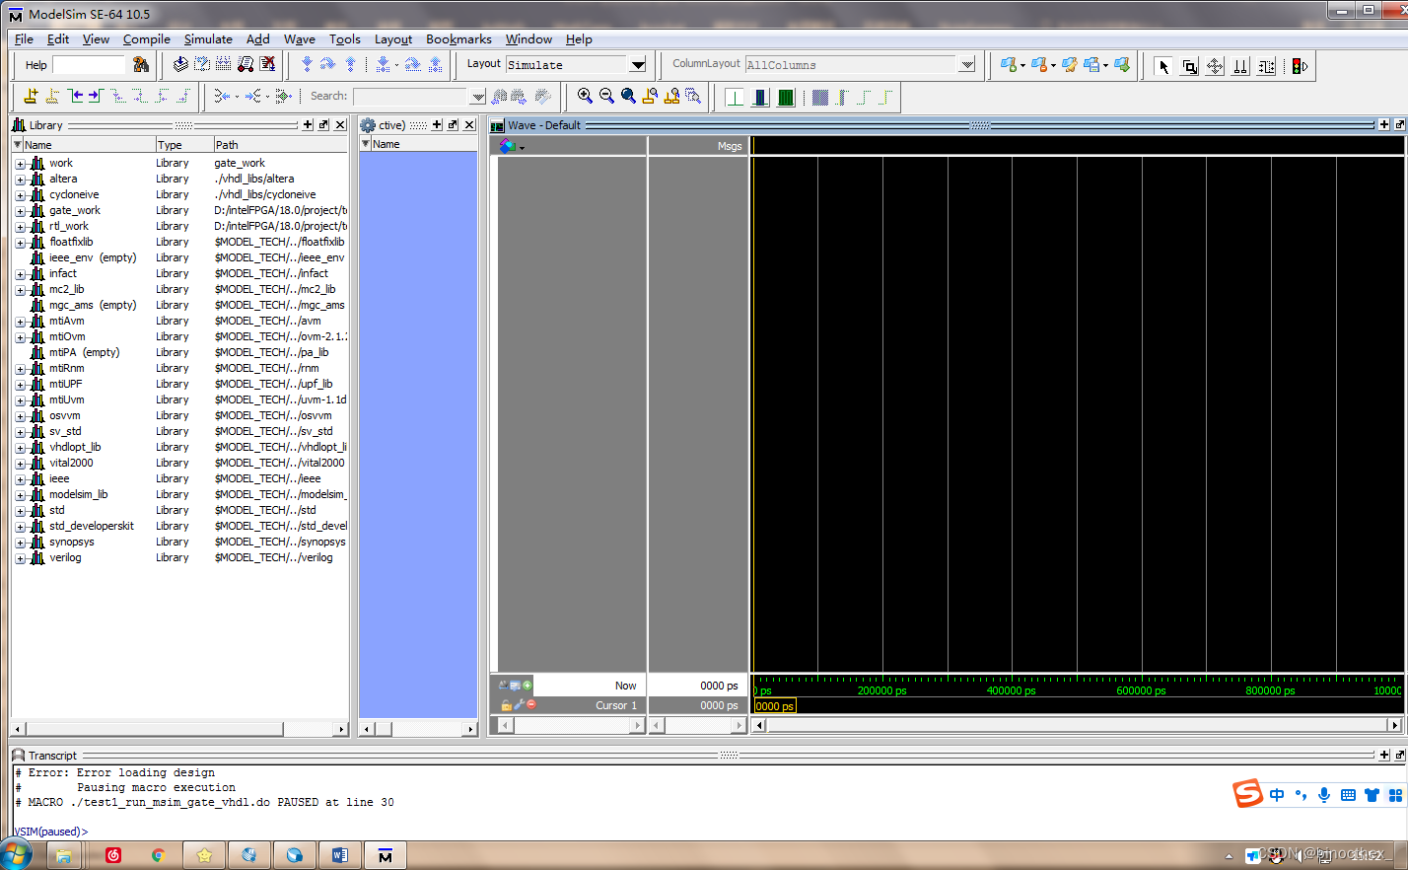The width and height of the screenshot is (1408, 870).
Task: Click the traffic-light Break simulation icon
Action: [1296, 66]
